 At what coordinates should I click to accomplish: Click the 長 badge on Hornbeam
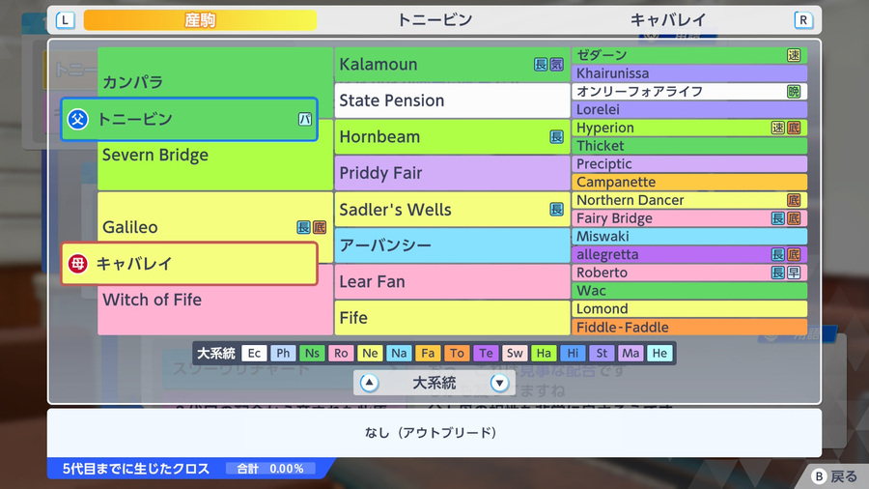[x=556, y=137]
